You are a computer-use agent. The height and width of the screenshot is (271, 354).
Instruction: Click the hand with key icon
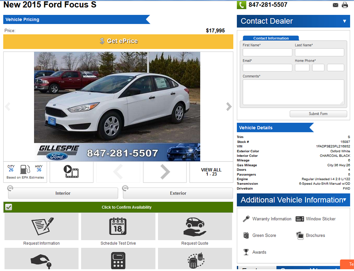point(41,261)
